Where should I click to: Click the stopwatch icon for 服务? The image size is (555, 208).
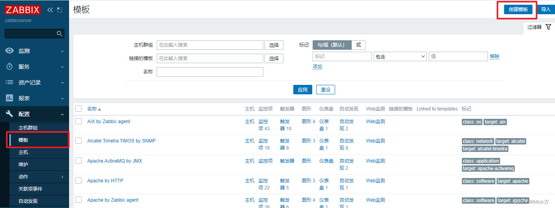9,67
